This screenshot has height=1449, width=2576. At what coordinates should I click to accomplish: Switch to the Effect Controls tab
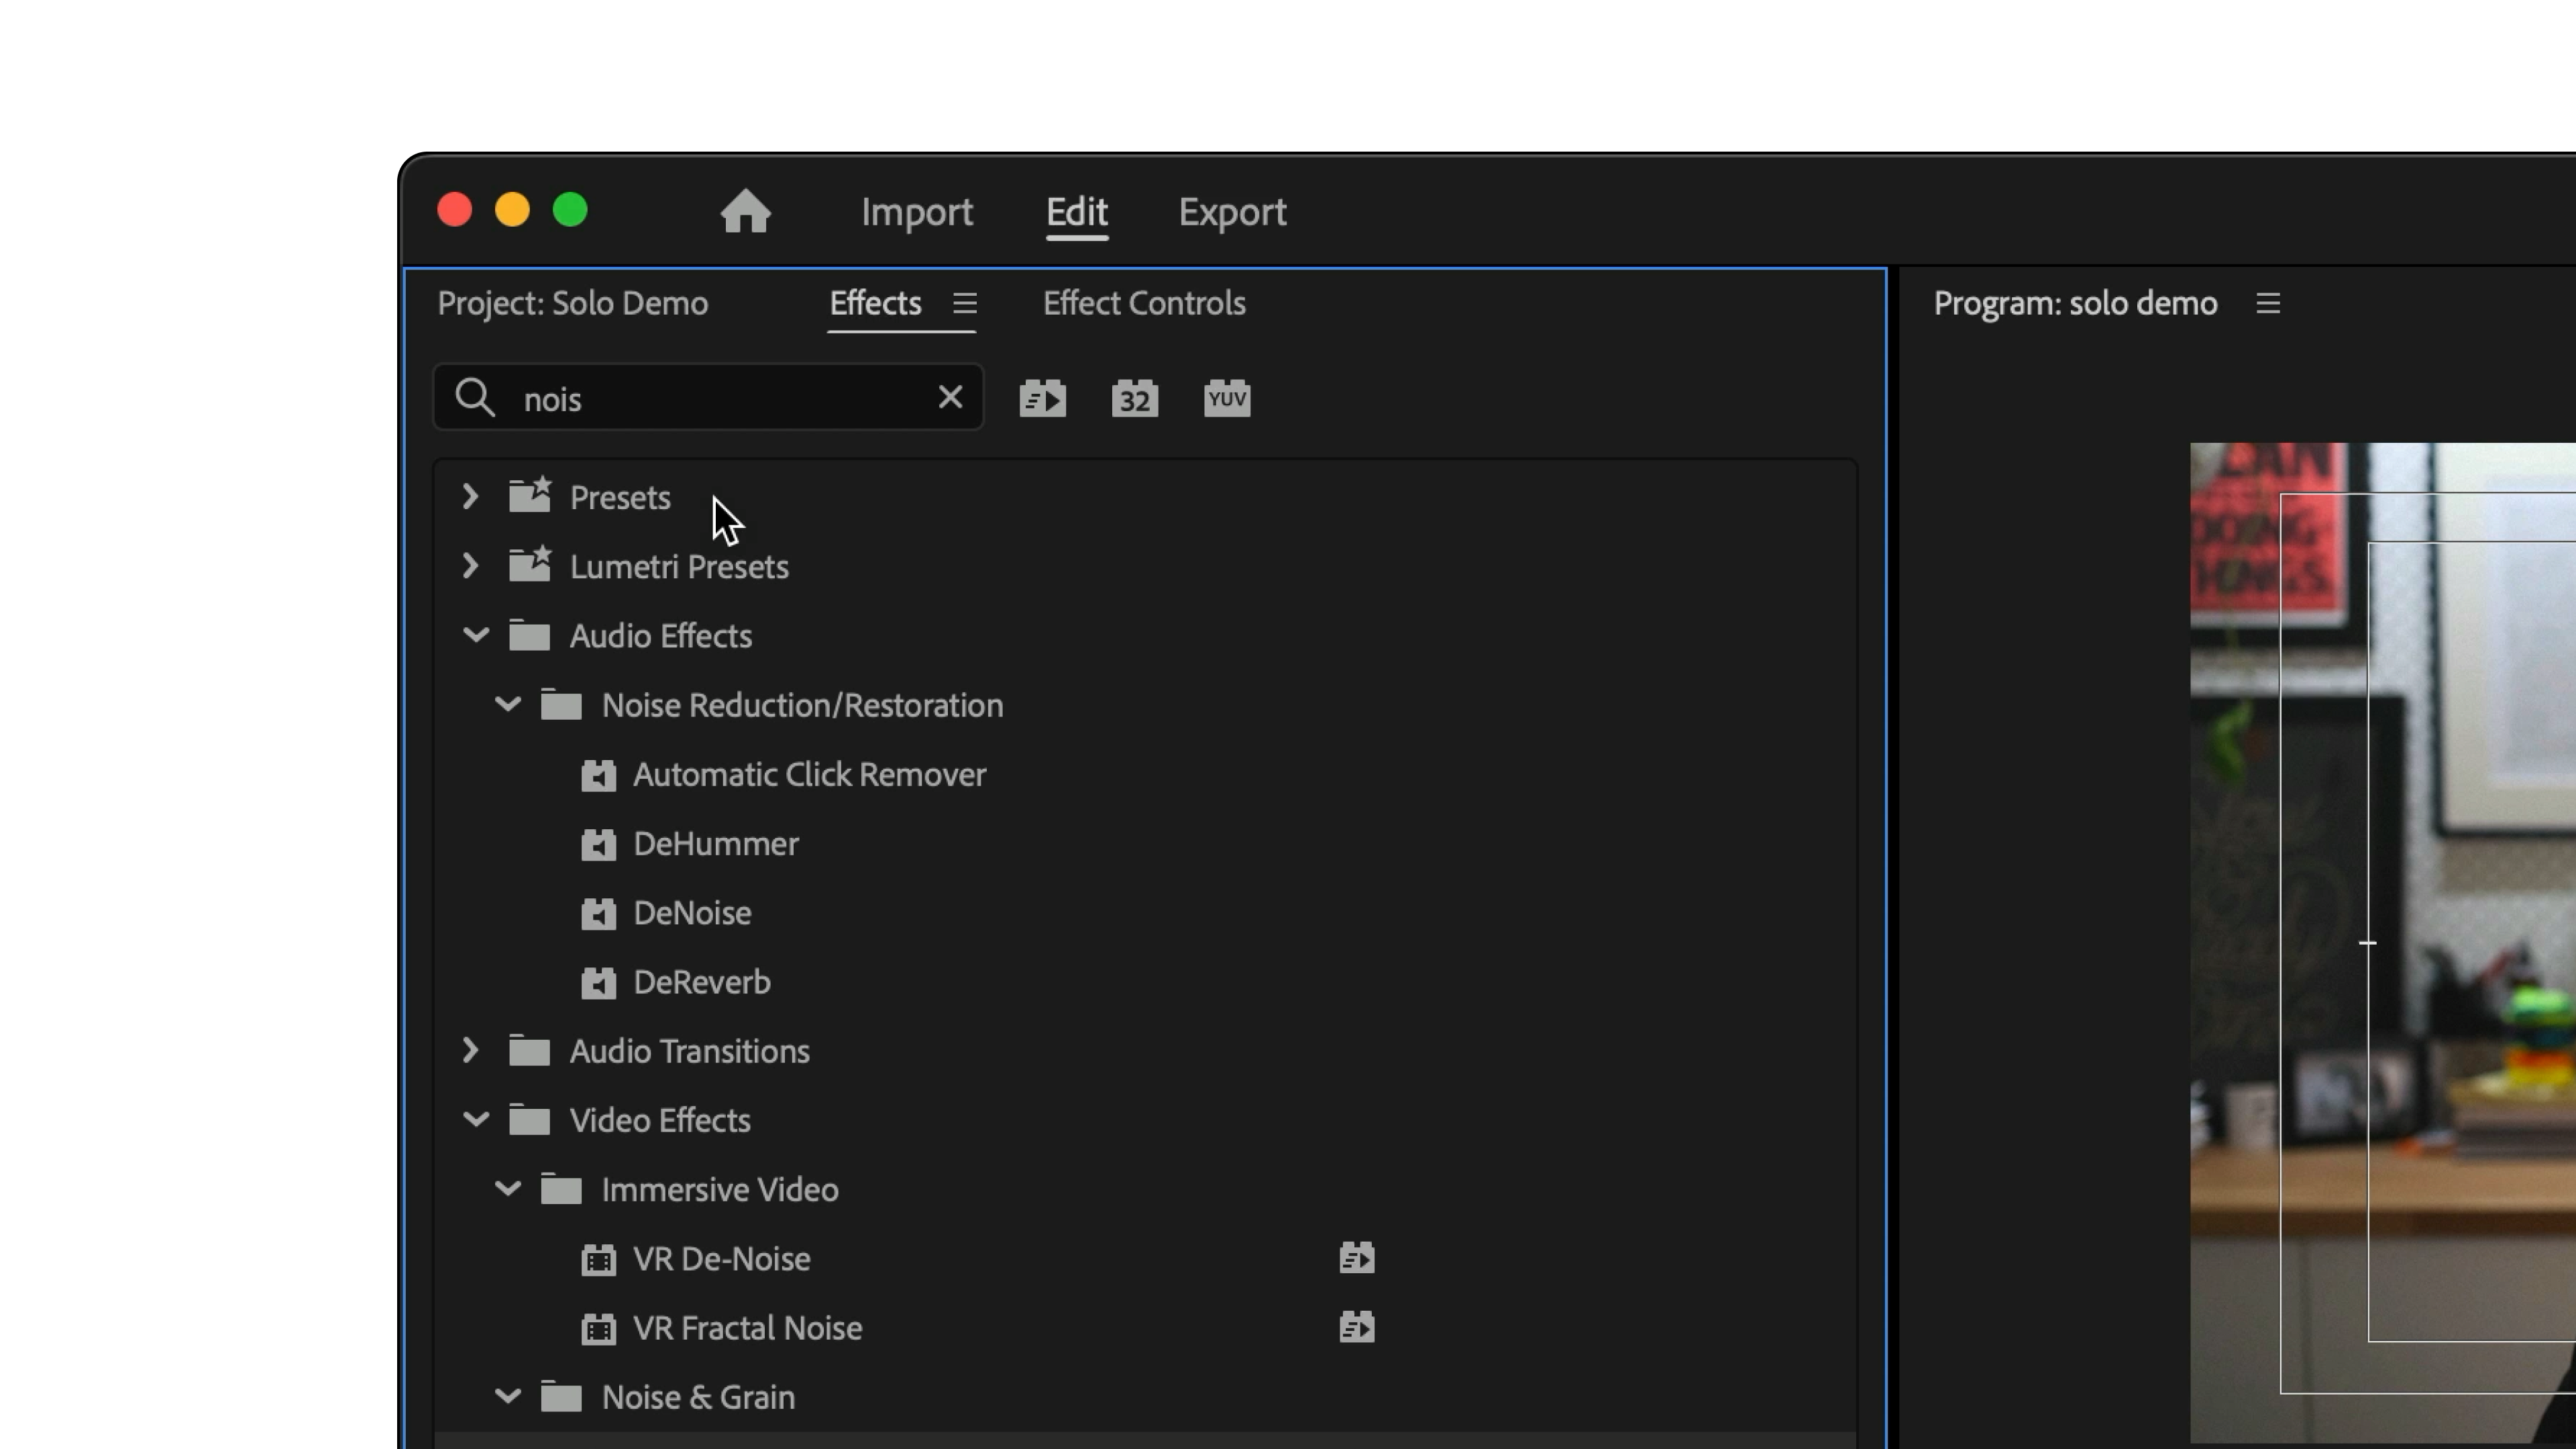(x=1143, y=304)
